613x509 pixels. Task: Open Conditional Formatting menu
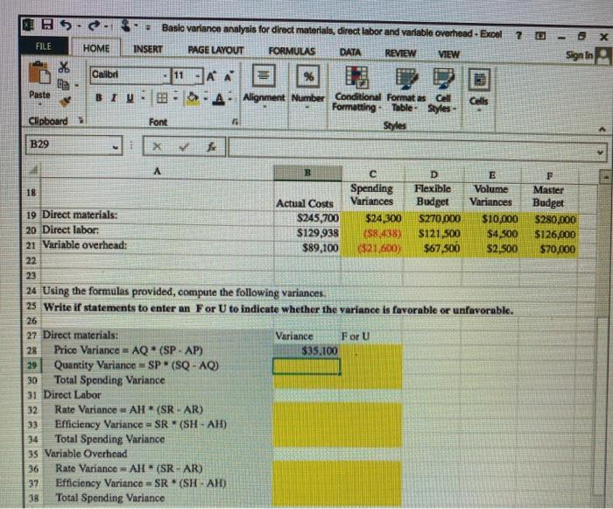click(357, 89)
